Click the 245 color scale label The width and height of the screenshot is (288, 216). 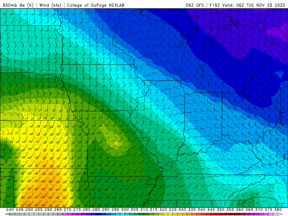(x=19, y=210)
